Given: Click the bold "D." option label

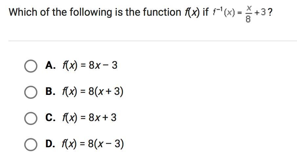Looking at the screenshot, I should (50, 144).
